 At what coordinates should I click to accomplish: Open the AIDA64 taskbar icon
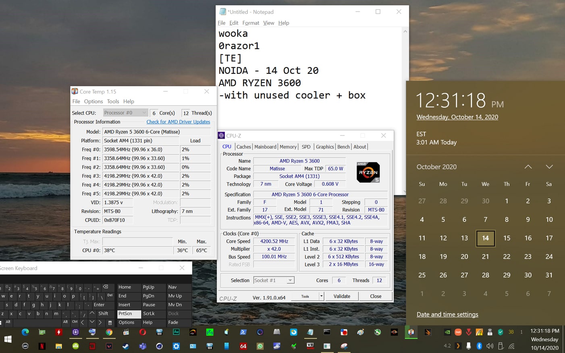click(x=243, y=346)
